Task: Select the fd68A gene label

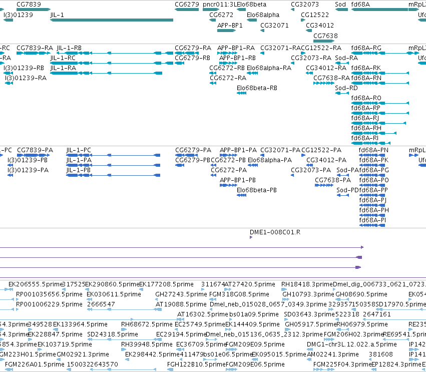Action: [360, 5]
